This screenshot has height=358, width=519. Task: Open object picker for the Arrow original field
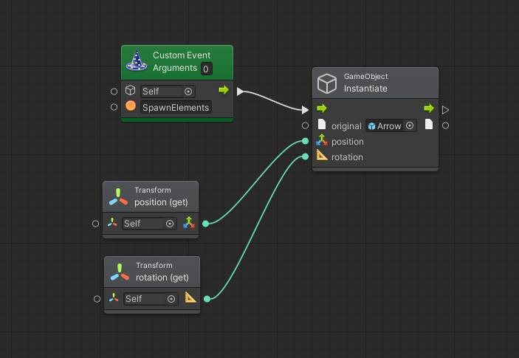click(409, 126)
